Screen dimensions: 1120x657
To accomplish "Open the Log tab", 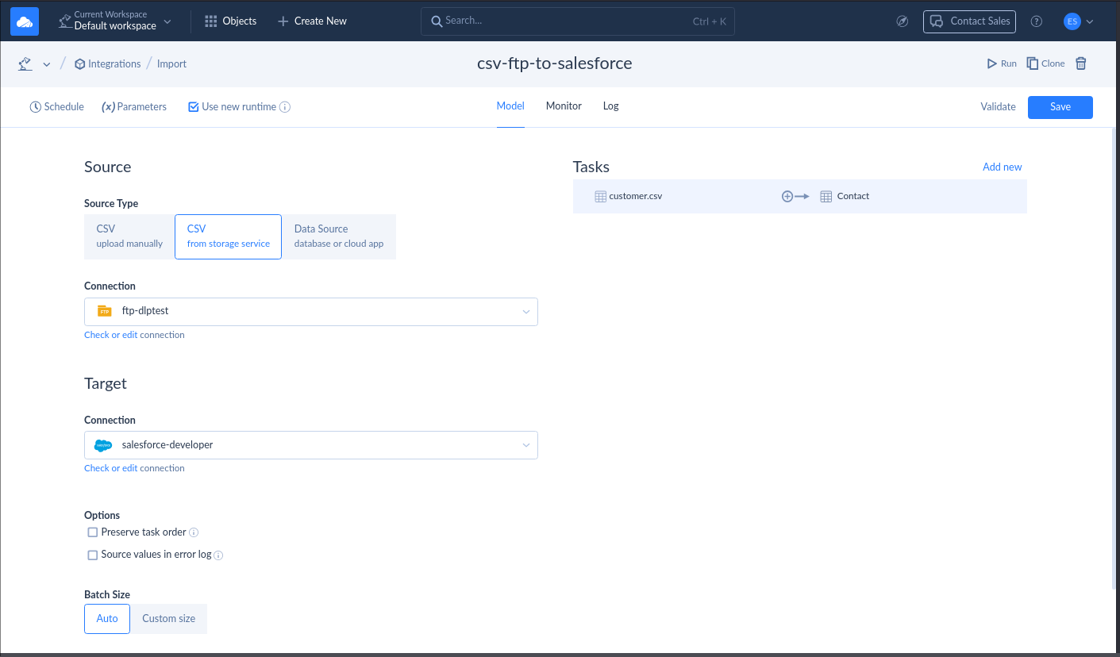I will click(610, 106).
